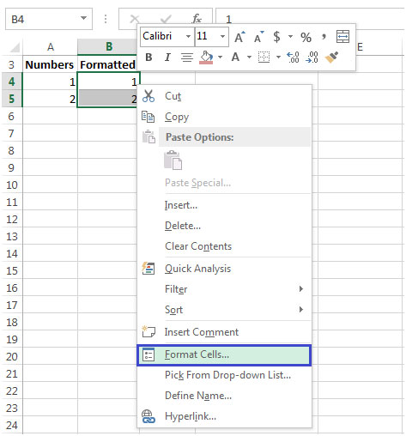The height and width of the screenshot is (436, 406).
Task: Open the Calibri font name dropdown
Action: (188, 37)
